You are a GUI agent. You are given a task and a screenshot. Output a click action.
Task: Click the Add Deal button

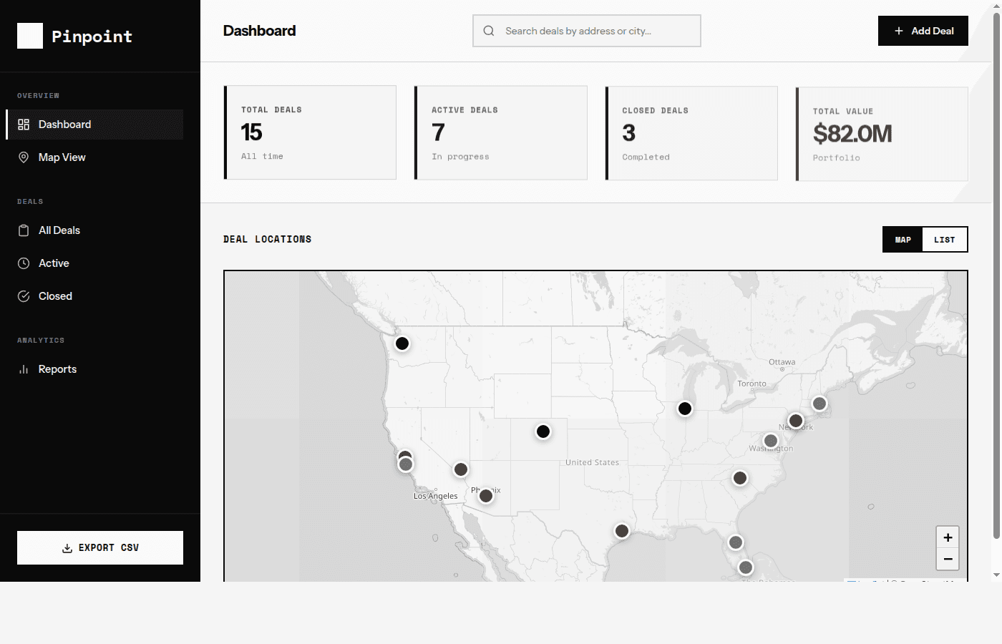923,31
